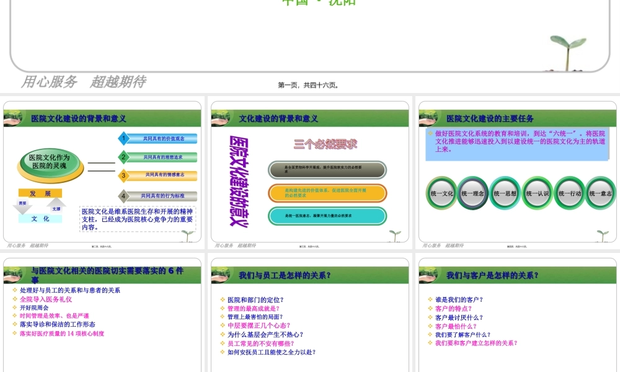Select the teal rounded box 凝聚所有力量的必然要求
Viewport: 620px width, 372px height.
tap(329, 216)
